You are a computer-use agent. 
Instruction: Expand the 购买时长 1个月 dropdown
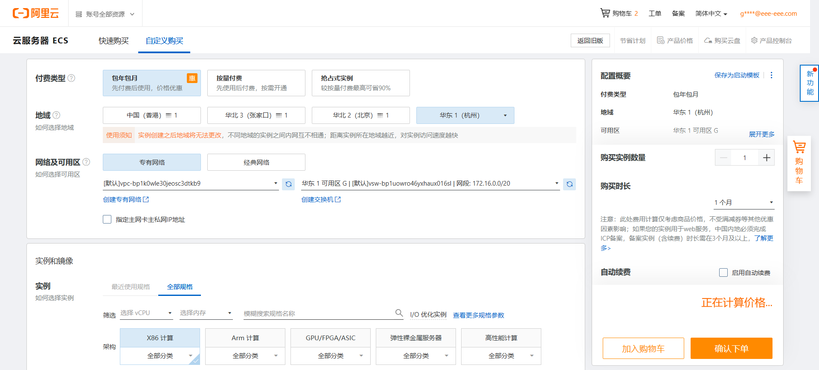click(744, 202)
